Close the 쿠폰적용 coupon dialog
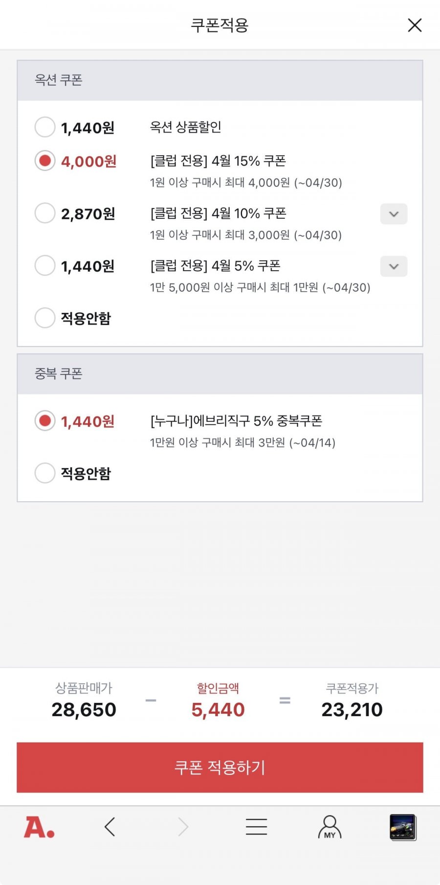Viewport: 440px width, 885px height. pos(415,25)
